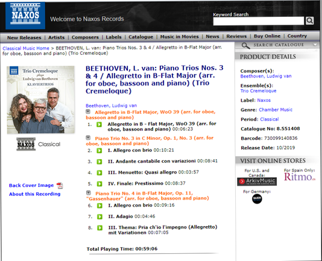322x261 pixels.
Task: Open About this Recording link
Action: [35, 194]
